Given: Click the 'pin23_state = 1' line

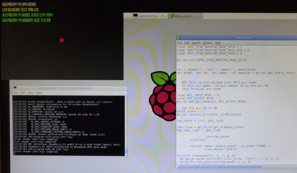Looking at the screenshot, I should pyautogui.click(x=190, y=111).
